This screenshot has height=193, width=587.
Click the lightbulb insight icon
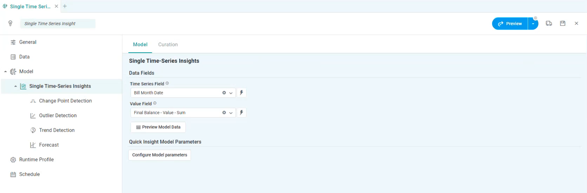click(x=11, y=24)
